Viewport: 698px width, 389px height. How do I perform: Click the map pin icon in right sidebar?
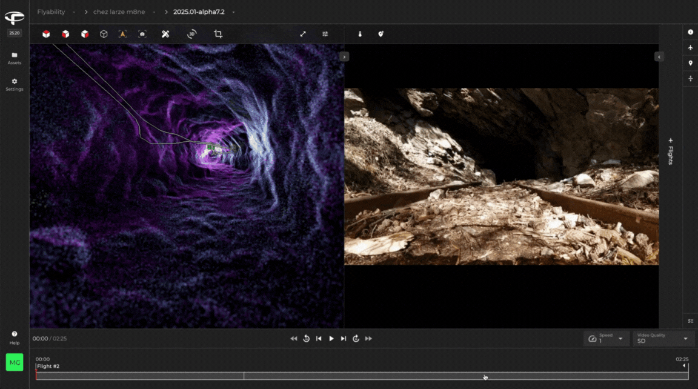[690, 63]
